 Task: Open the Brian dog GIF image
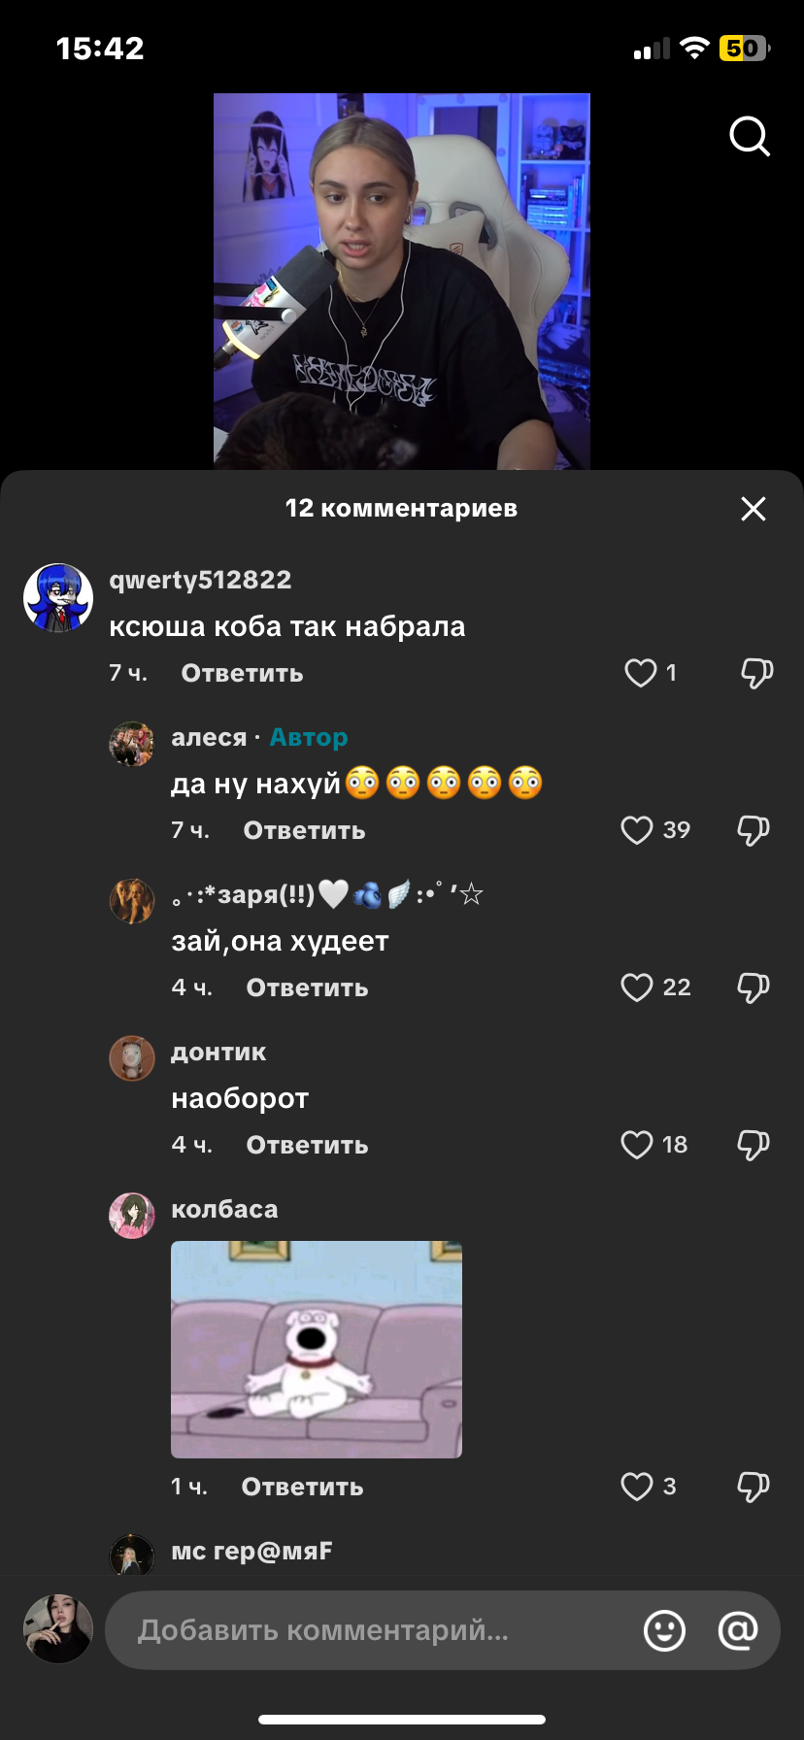pos(317,1350)
